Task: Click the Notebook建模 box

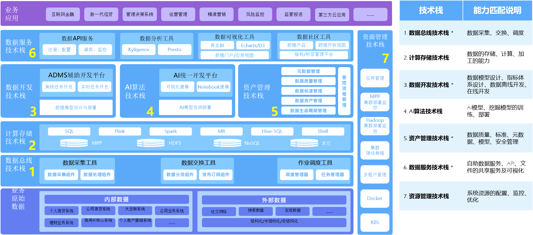Action: pos(214,87)
